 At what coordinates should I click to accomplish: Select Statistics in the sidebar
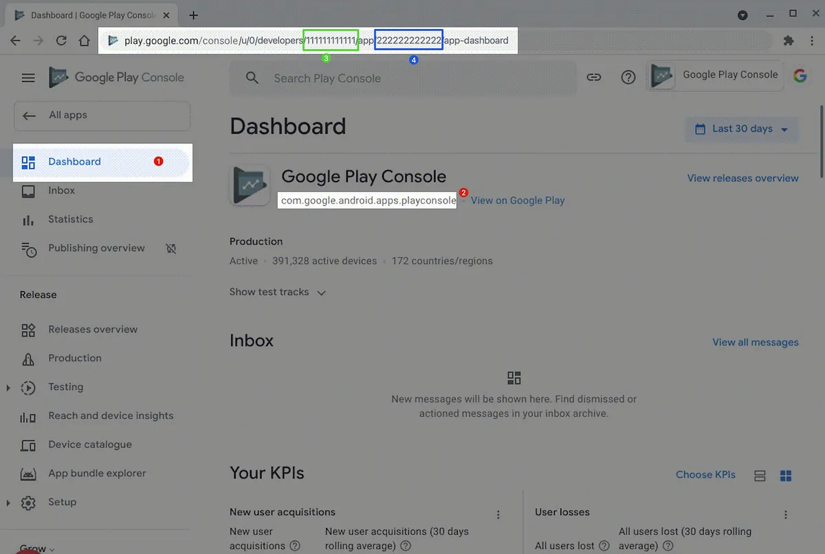coord(70,220)
